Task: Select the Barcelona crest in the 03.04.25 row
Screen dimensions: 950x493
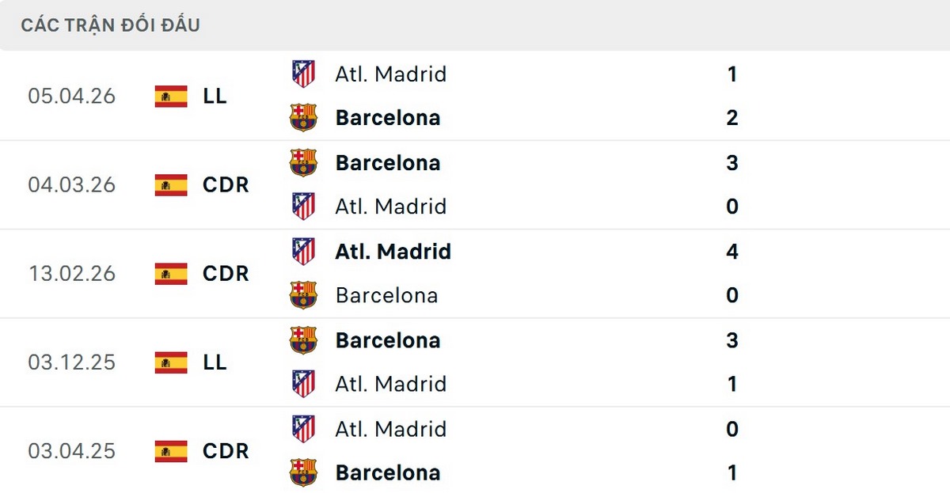Action: 303,472
